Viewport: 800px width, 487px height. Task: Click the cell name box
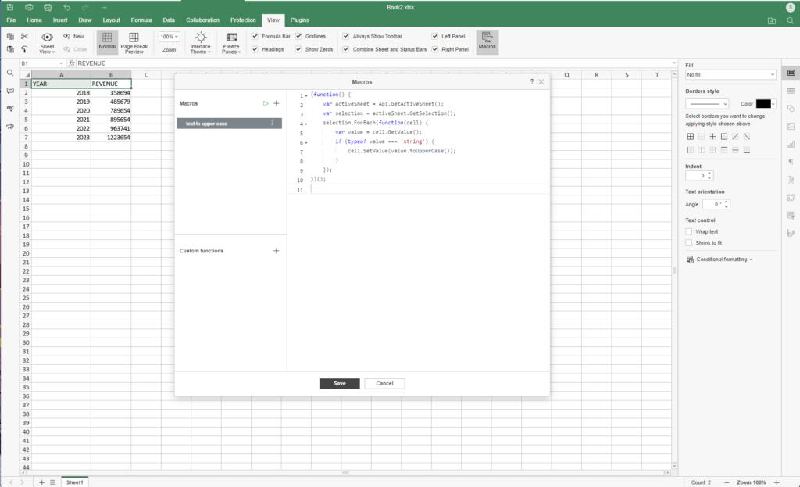click(x=39, y=63)
